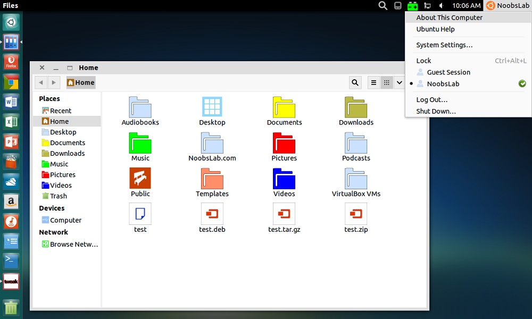Start a Guest Session
Viewport: 532px width, 319px height.
click(x=468, y=72)
